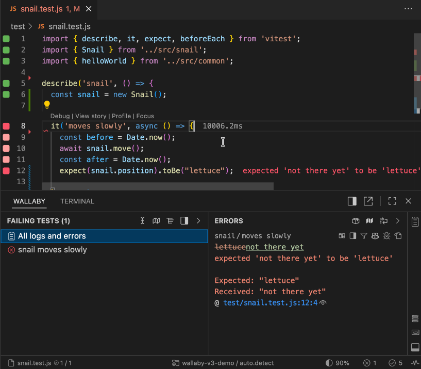This screenshot has width=421, height=369.
Task: Open the test/snail.test.js:12:4 link
Action: [270, 303]
